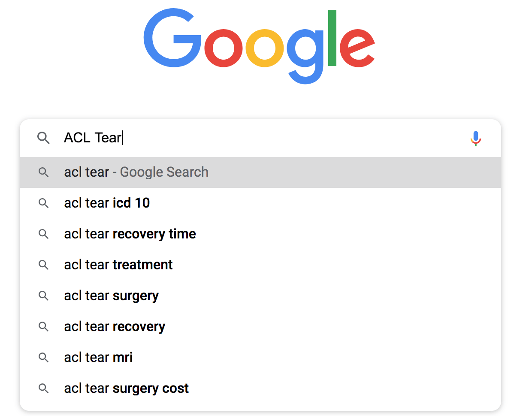Click the search icon next to 'acl tear surgery'

[43, 295]
